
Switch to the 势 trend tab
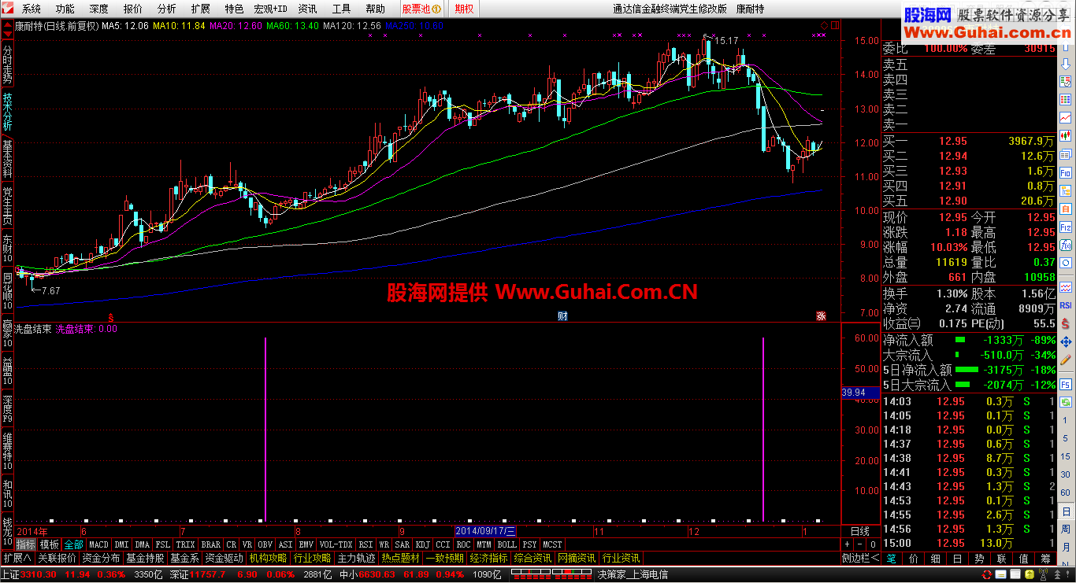pyautogui.click(x=979, y=558)
